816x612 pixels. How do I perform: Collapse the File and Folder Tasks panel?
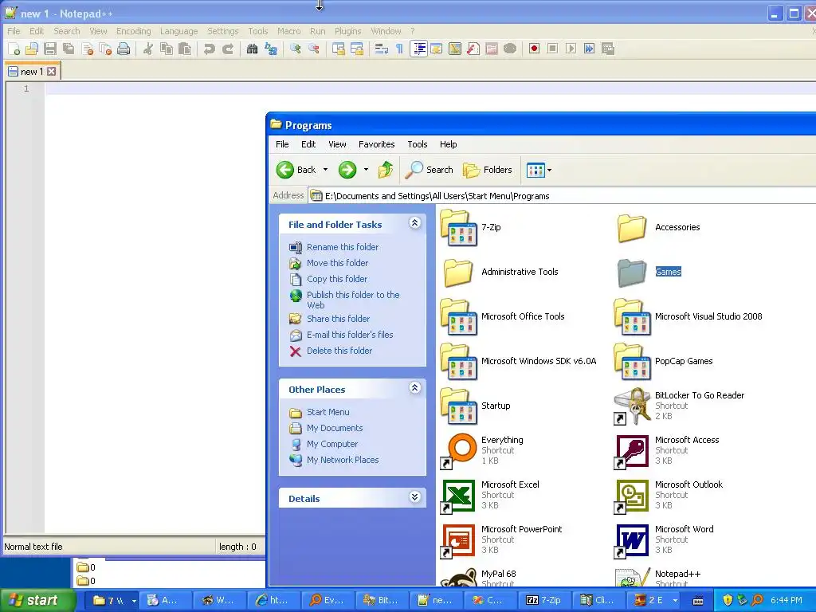[414, 223]
